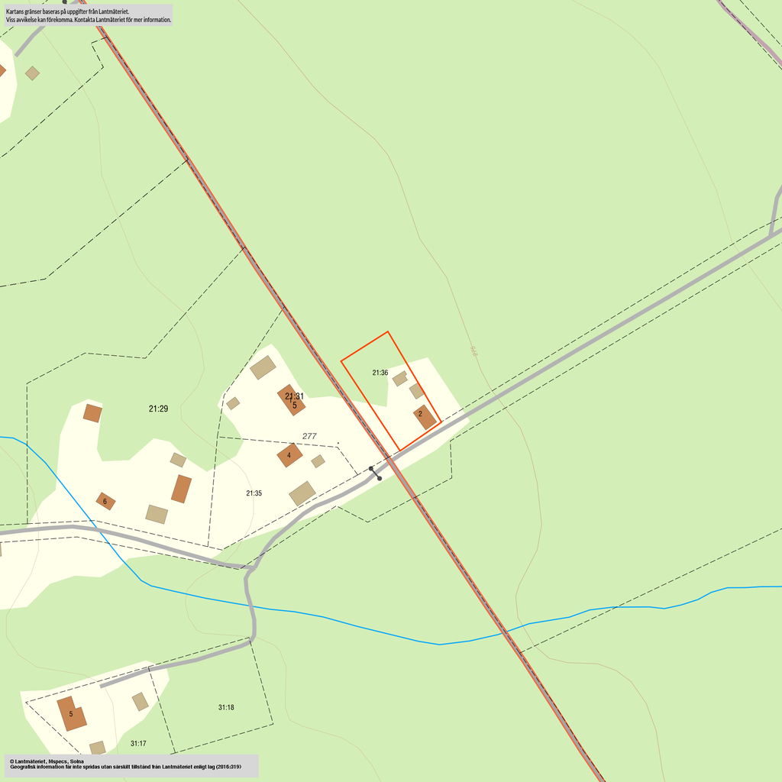The image size is (782, 782).
Task: Click the tall orange building below 21:29
Action: click(181, 489)
